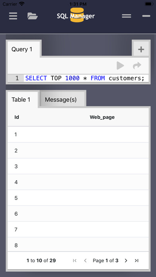Screen dimensions: 156x277
Task: Select the row with Id 5
Action: point(78,198)
